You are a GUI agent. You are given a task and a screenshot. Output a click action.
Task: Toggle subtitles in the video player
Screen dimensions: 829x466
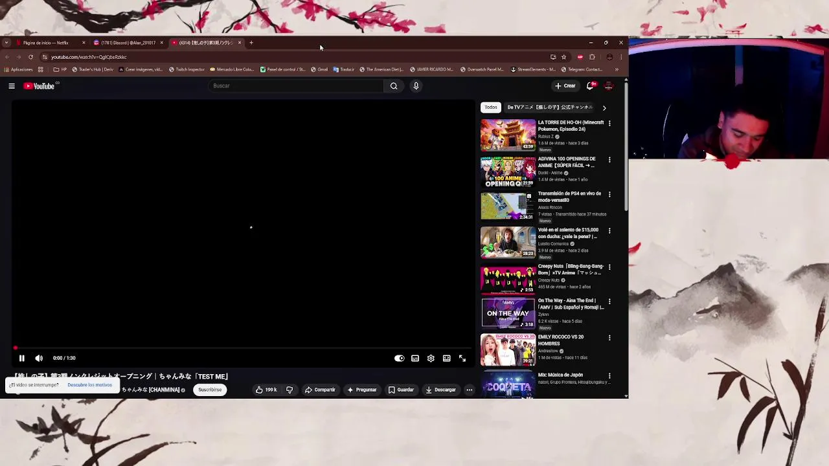click(x=415, y=358)
